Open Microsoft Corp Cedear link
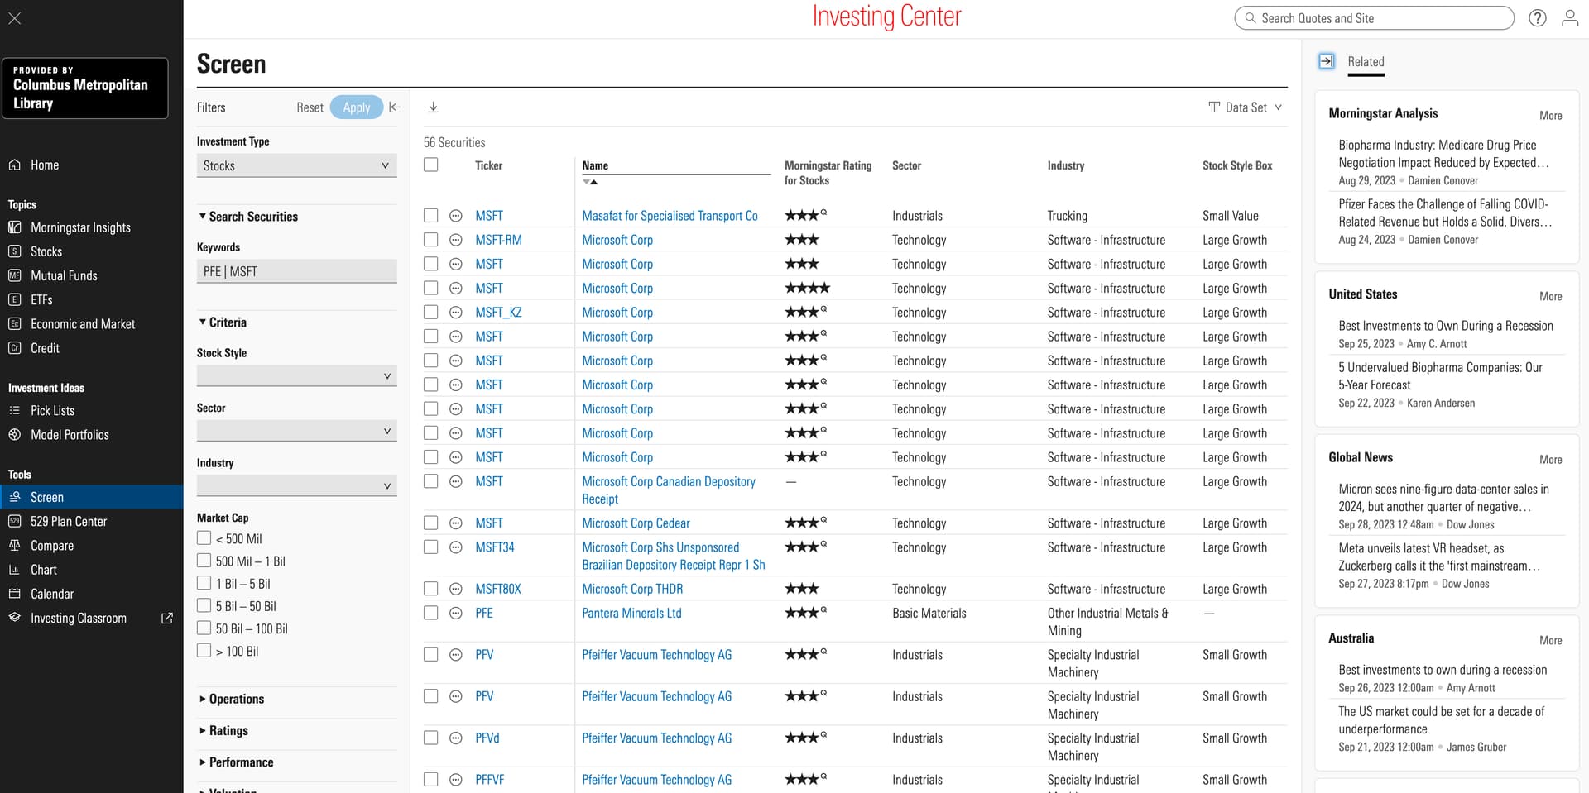This screenshot has width=1589, height=793. 636,523
